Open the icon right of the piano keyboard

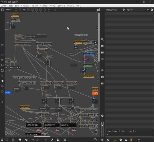[65, 140]
